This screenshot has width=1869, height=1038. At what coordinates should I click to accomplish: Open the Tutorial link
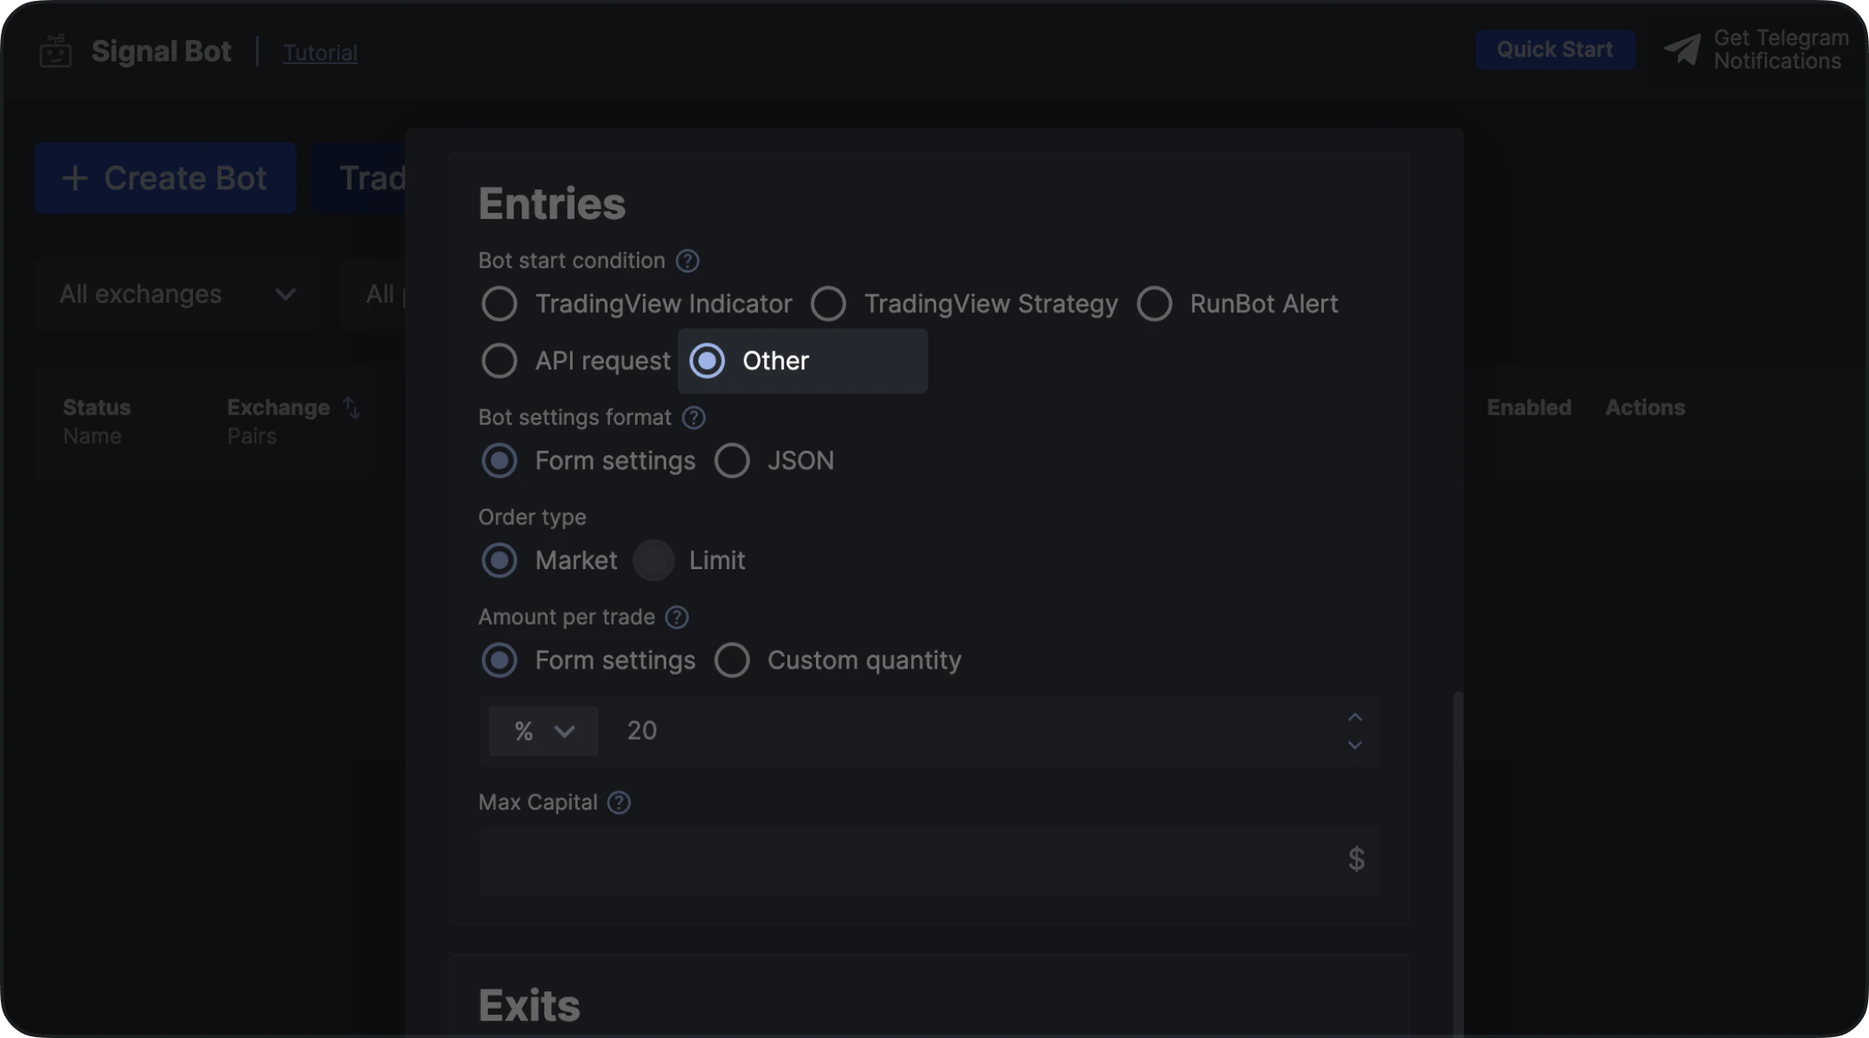(x=320, y=53)
